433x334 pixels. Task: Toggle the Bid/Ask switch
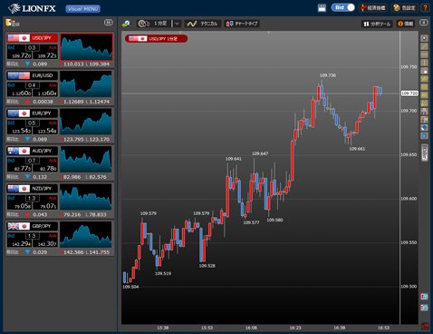point(343,7)
